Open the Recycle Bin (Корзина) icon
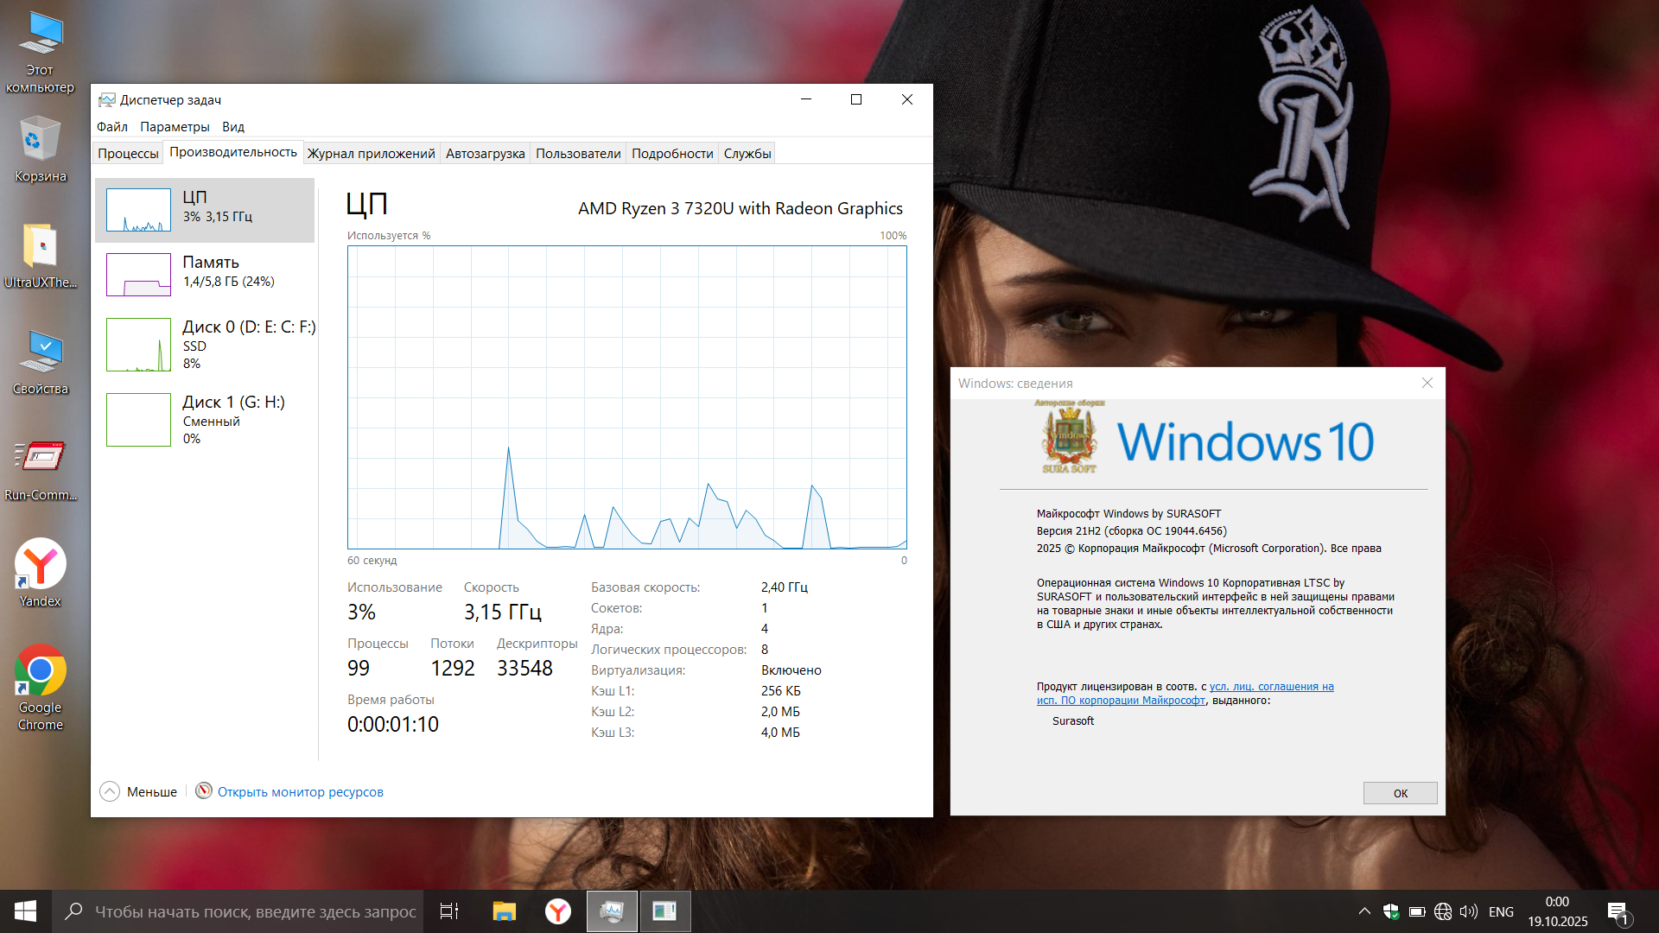 tap(40, 141)
